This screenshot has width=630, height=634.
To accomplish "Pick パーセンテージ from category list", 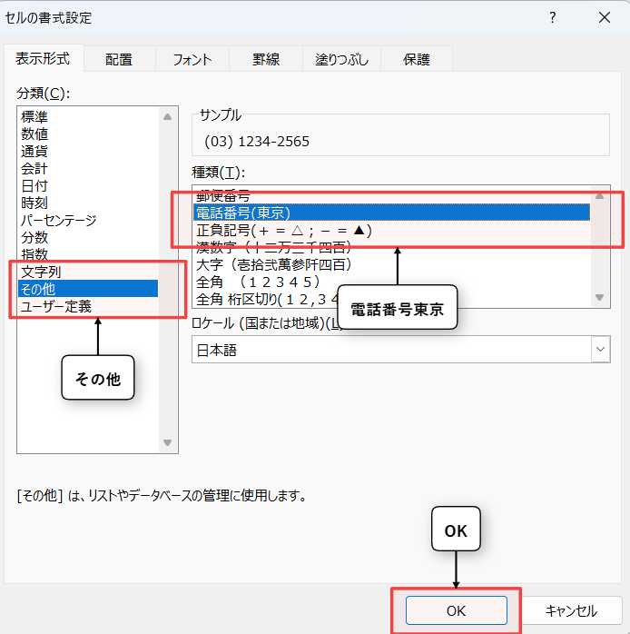I will click(59, 221).
